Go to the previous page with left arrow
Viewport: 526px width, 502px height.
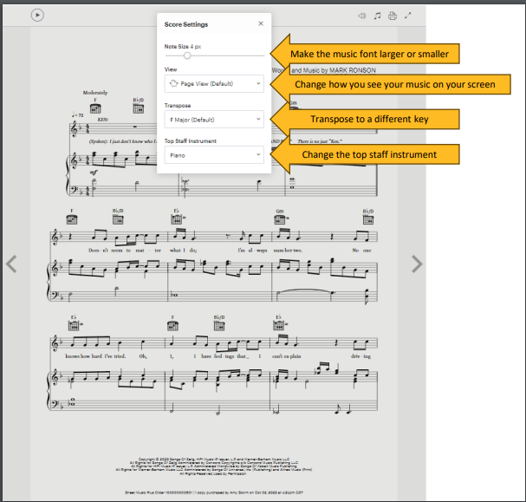click(11, 264)
